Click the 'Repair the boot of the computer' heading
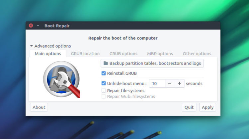249x139 pixels. tap(123, 38)
